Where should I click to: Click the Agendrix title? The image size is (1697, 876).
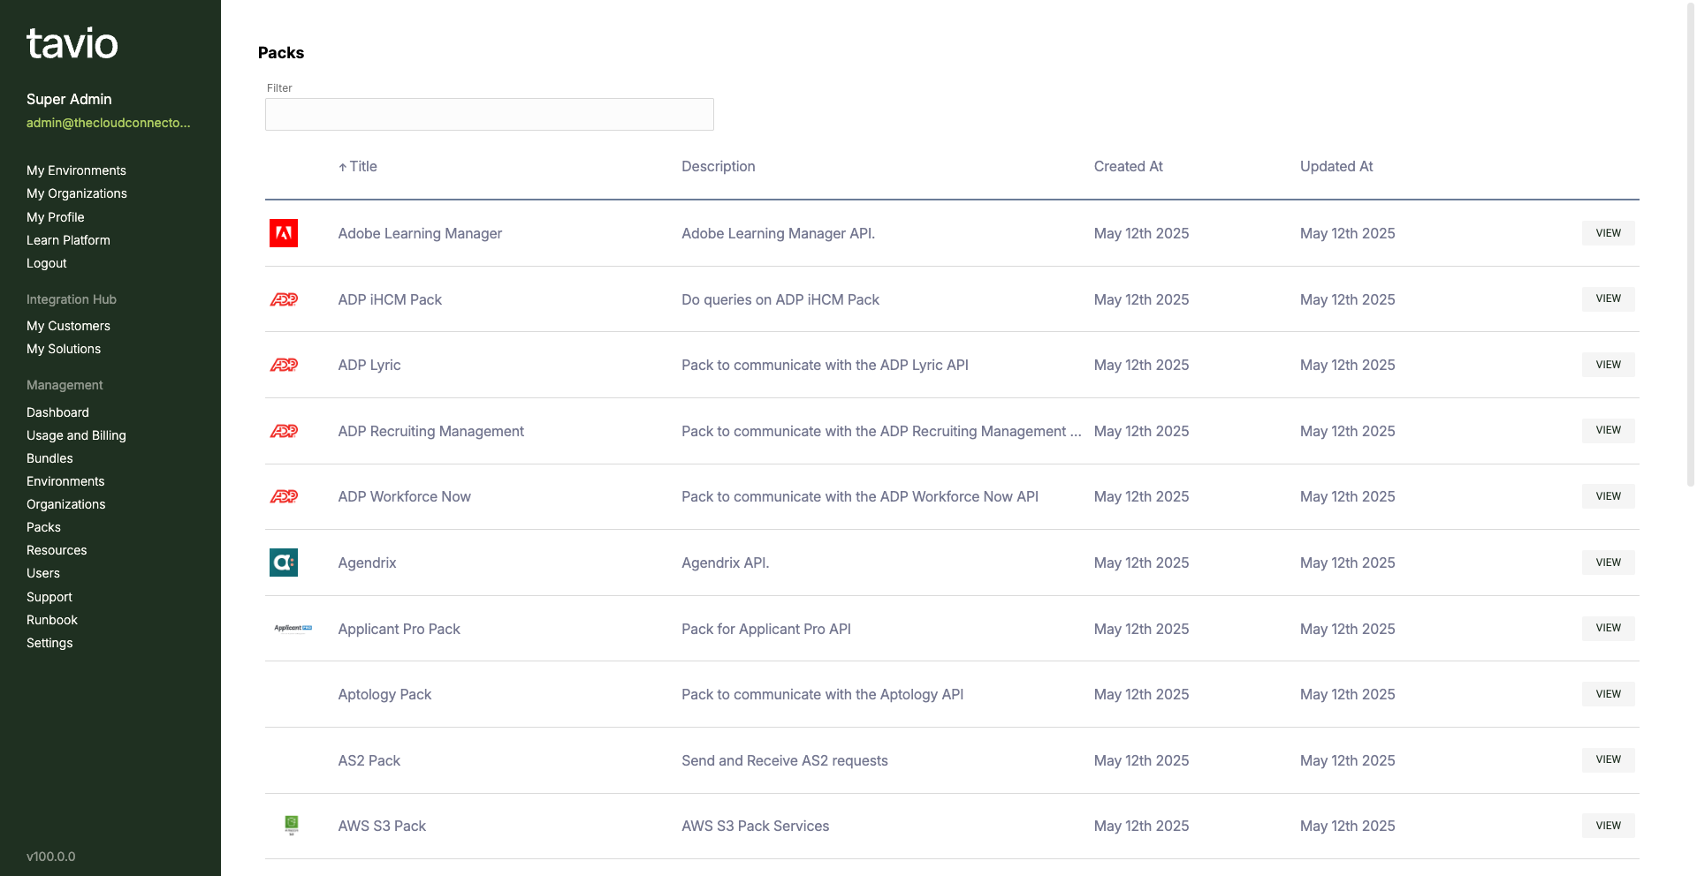pyautogui.click(x=367, y=563)
